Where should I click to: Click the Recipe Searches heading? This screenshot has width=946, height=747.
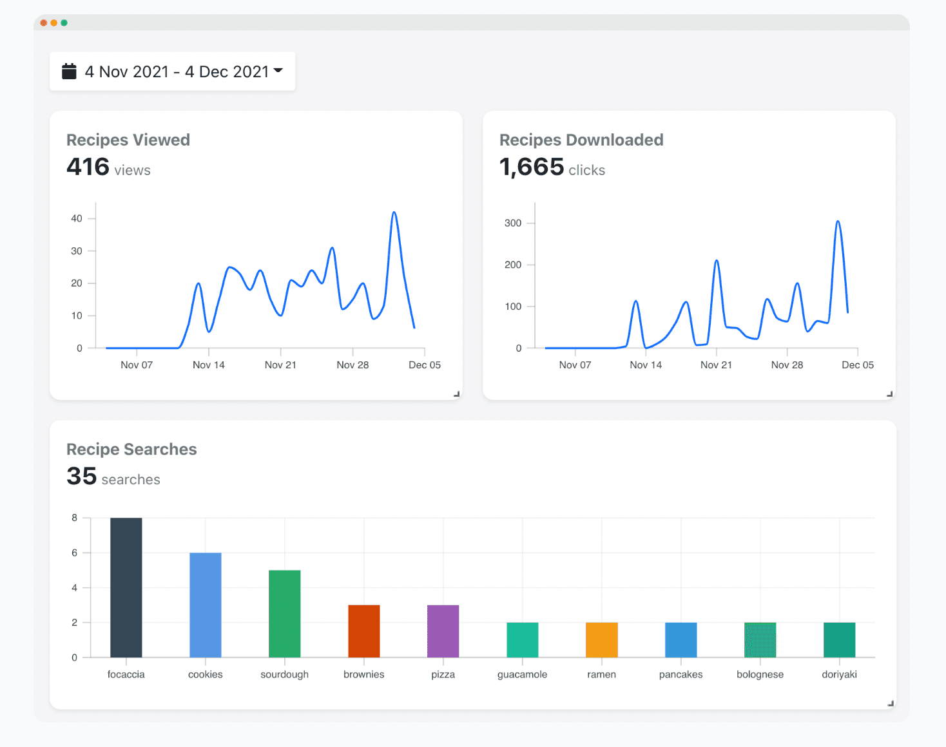[x=131, y=449]
